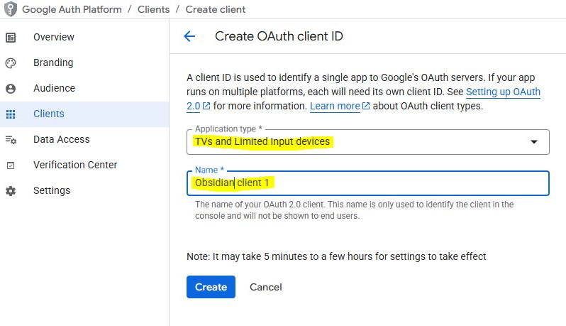Click the 2.0 link text

pyautogui.click(x=193, y=106)
